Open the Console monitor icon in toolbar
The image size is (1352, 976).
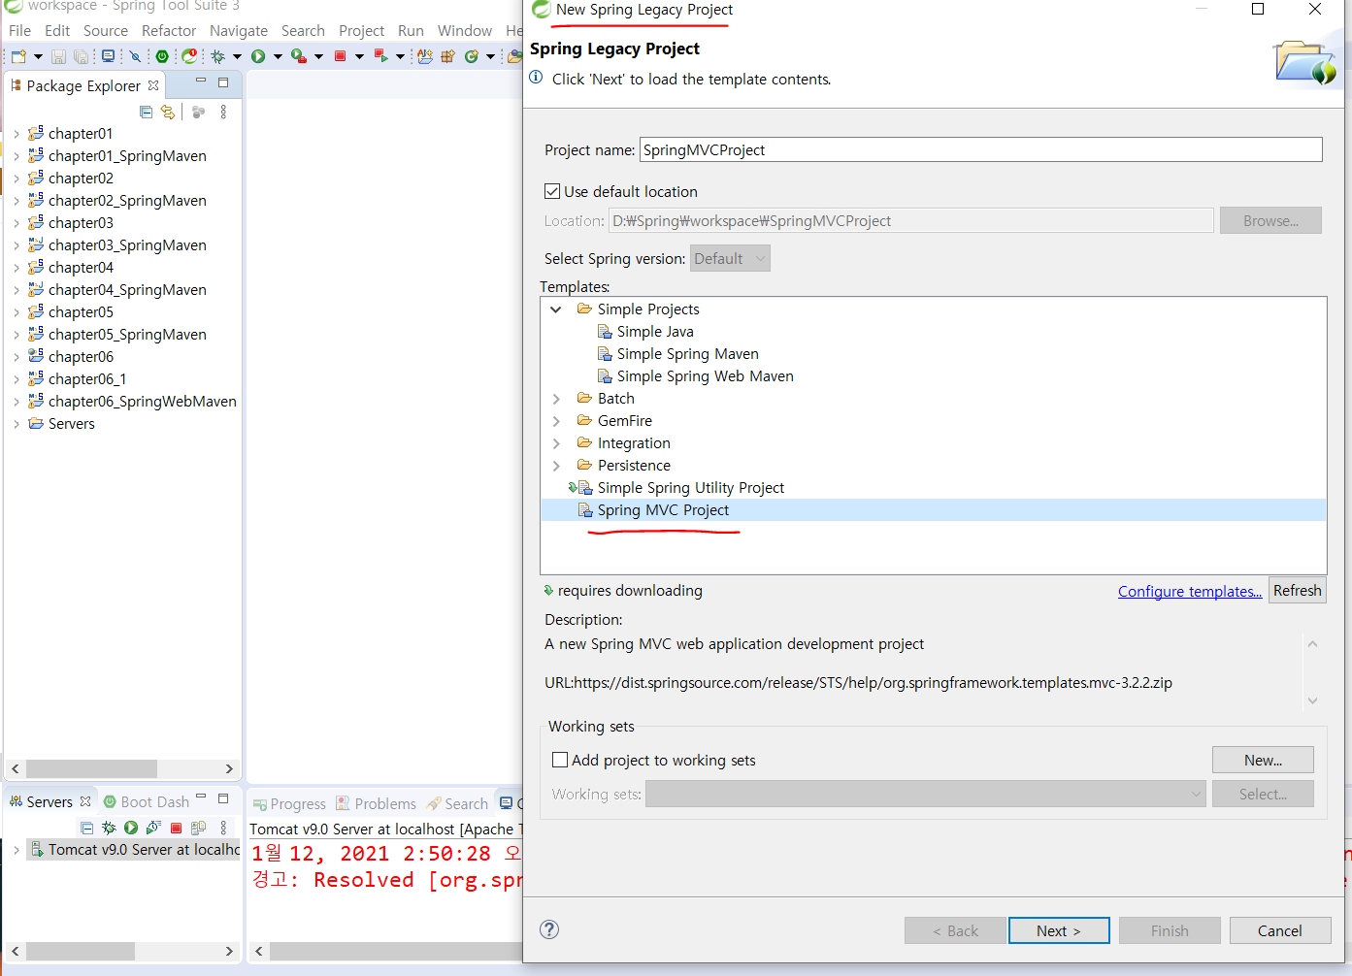(108, 56)
